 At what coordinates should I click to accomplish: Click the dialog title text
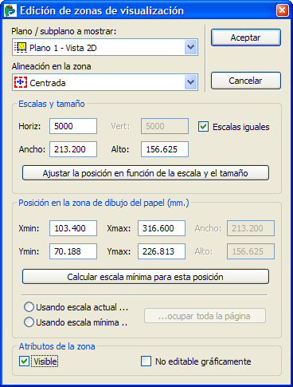pyautogui.click(x=102, y=11)
